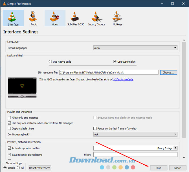Minimize the Simple Preferences window
Screen dimensions: 189x172
pyautogui.click(x=162, y=4)
